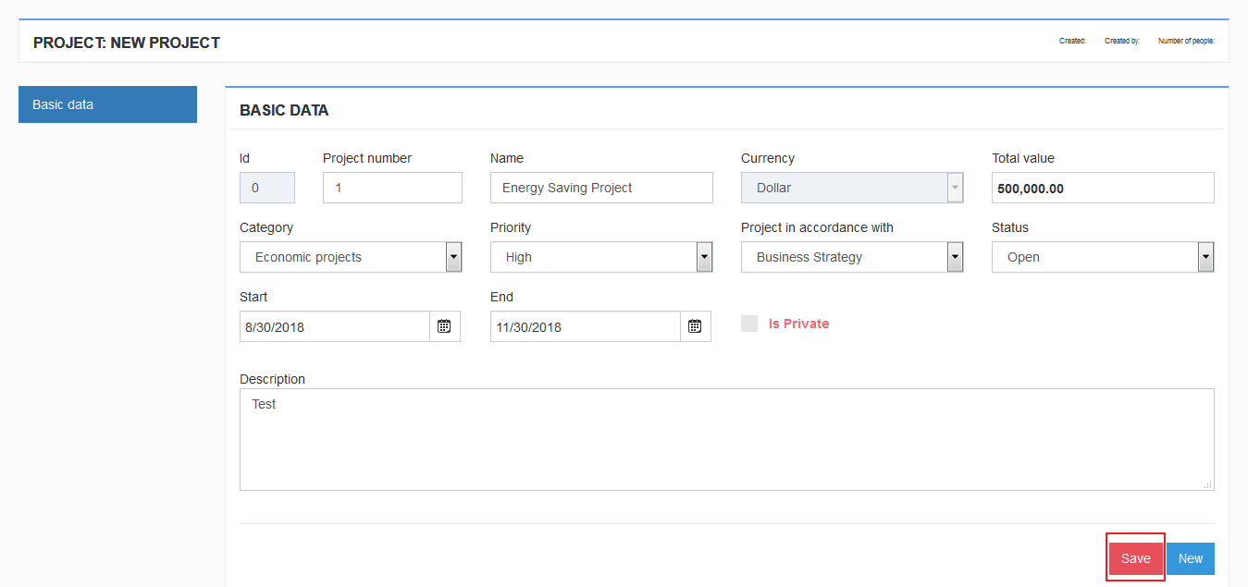Click the Start date text field
Image resolution: width=1248 pixels, height=587 pixels.
click(335, 326)
